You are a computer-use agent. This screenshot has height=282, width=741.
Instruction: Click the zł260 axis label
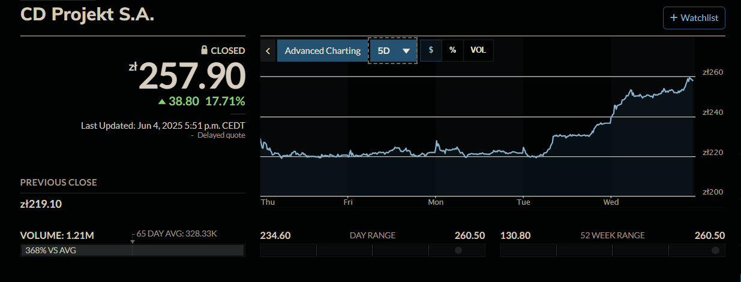pyautogui.click(x=713, y=72)
